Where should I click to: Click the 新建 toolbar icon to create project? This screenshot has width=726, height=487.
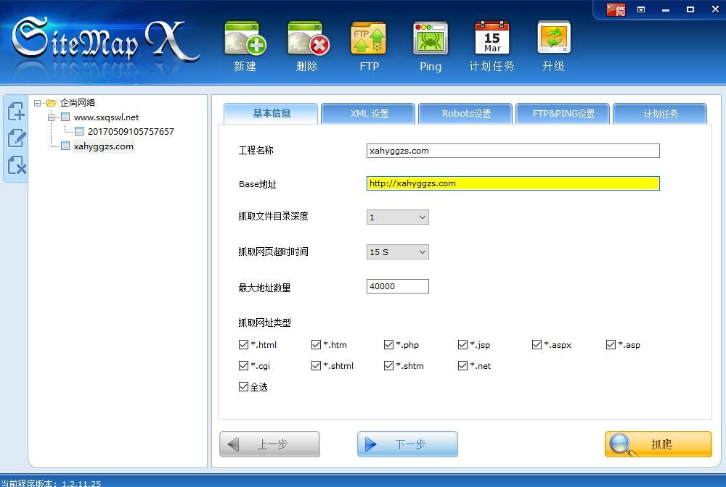coord(245,43)
